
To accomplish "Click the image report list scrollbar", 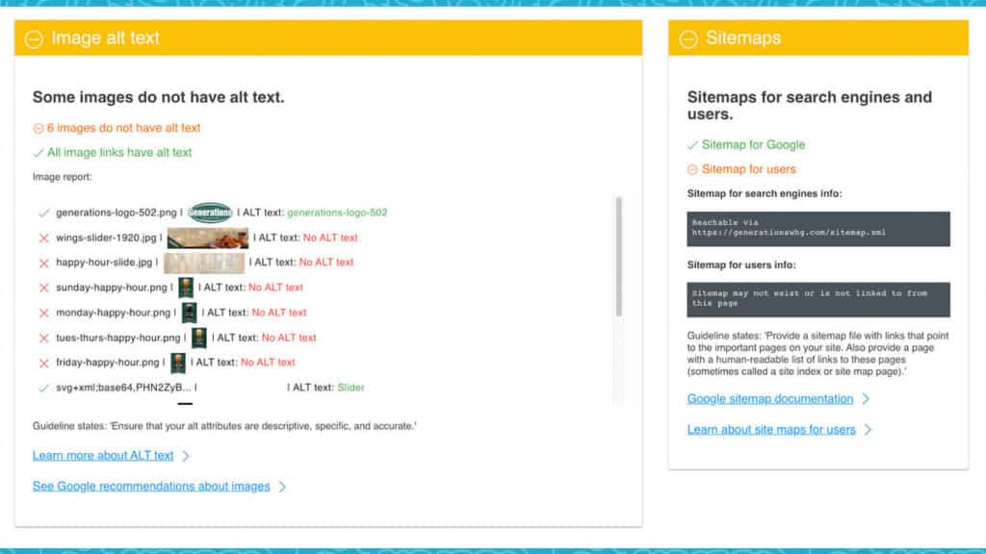I will coord(618,256).
